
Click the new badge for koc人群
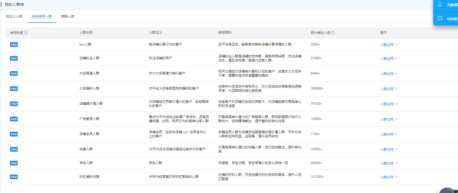click(x=14, y=44)
